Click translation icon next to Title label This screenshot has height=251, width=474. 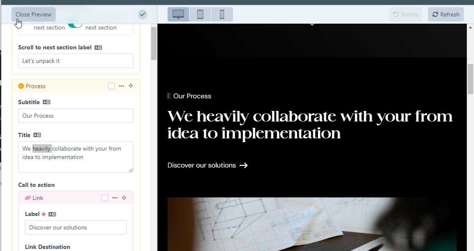37,135
